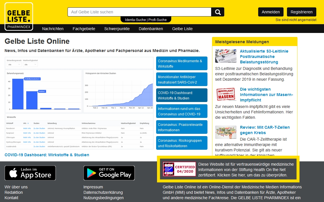The height and width of the screenshot is (202, 324).
Task: Open Monoklonaler Antikörper neutralisiert SARS-CoV-2 tile
Action: [x=182, y=79]
